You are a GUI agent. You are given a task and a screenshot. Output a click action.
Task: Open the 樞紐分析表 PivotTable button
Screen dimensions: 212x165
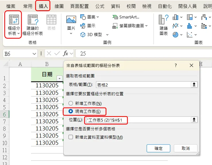coord(14,25)
